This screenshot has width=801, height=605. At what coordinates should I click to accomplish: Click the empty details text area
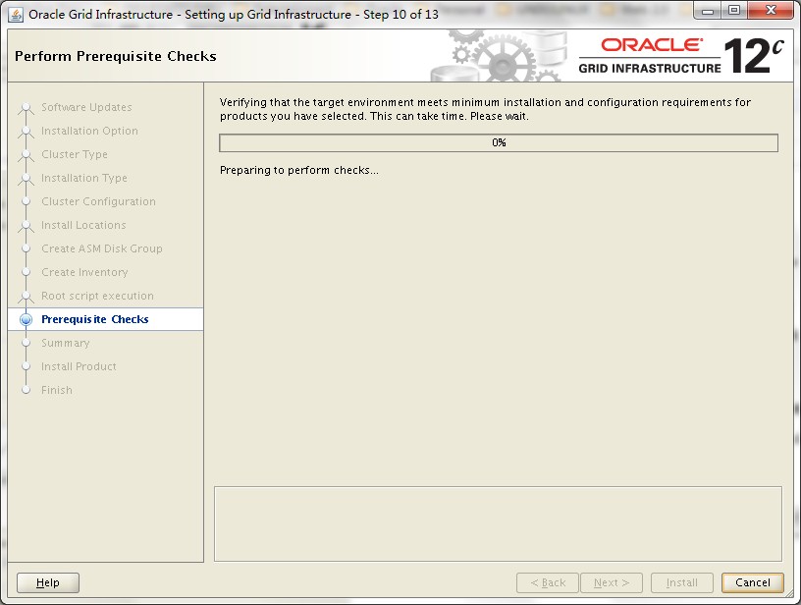pyautogui.click(x=498, y=523)
